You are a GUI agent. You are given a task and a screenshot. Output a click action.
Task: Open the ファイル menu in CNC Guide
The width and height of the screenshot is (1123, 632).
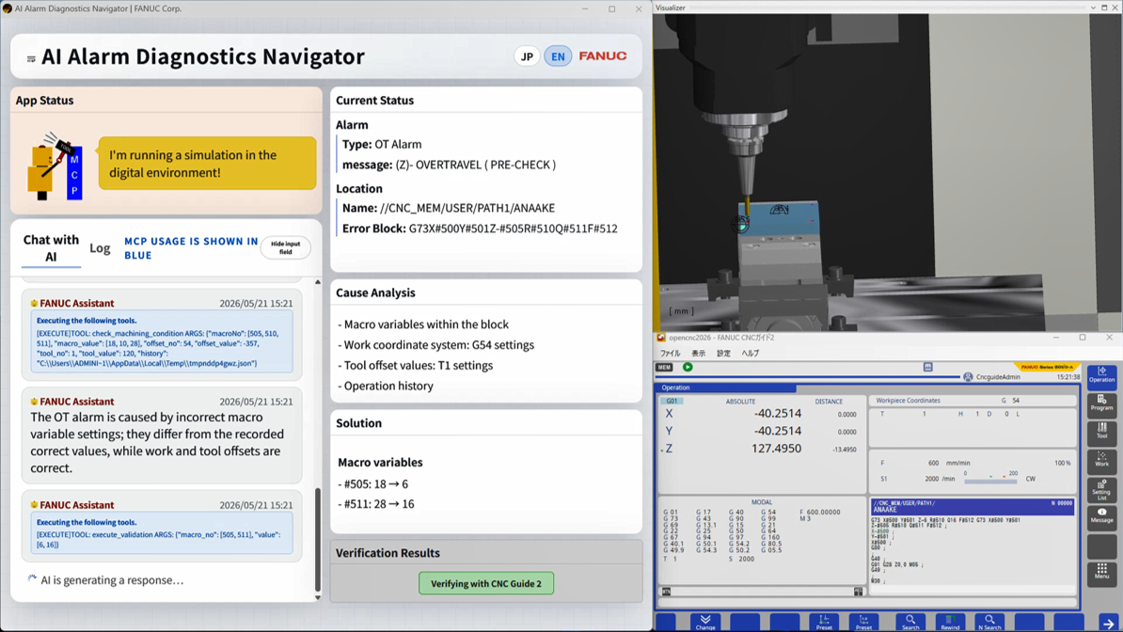pyautogui.click(x=670, y=354)
